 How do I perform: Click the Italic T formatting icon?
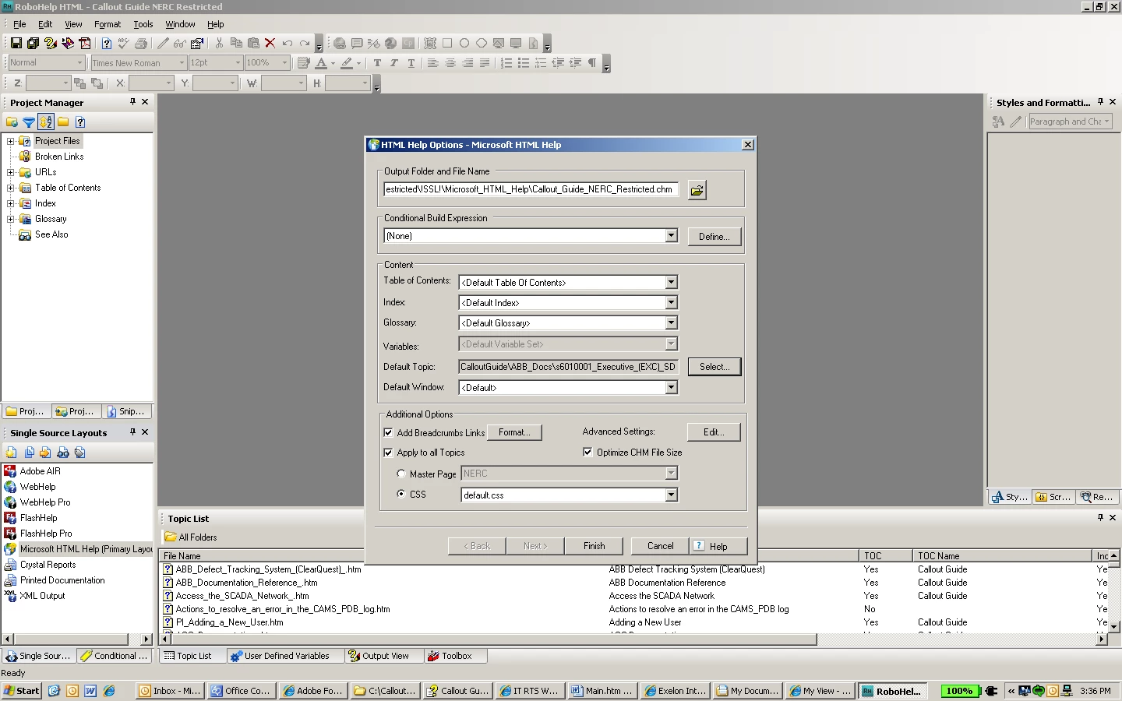click(394, 63)
